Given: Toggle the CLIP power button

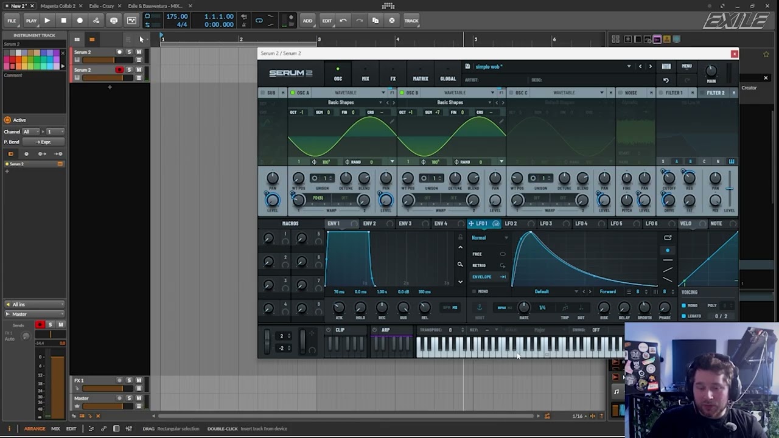Looking at the screenshot, I should point(328,330).
